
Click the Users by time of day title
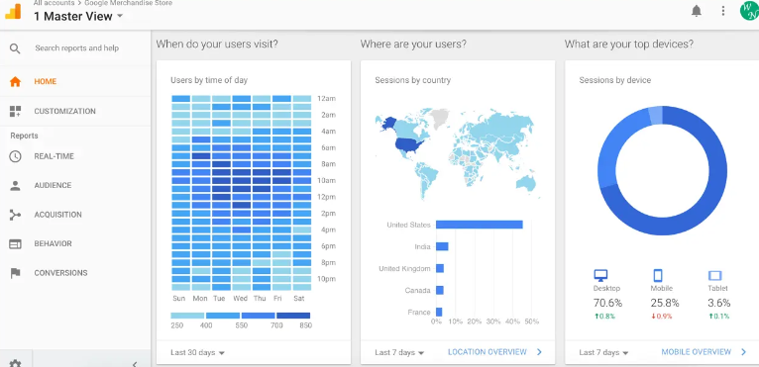coord(209,80)
